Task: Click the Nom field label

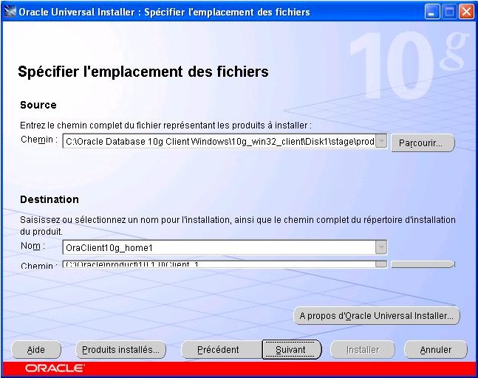Action: [33, 246]
